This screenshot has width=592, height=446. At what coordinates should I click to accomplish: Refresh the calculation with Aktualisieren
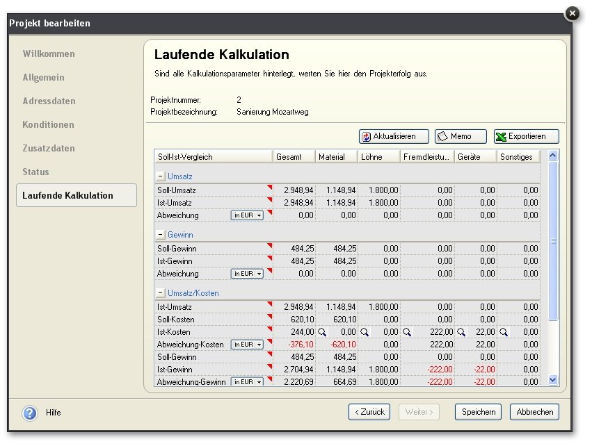pos(393,137)
